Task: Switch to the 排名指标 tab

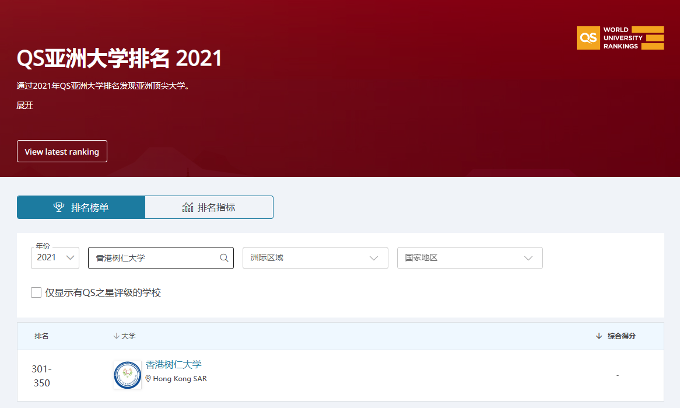Action: [x=209, y=207]
